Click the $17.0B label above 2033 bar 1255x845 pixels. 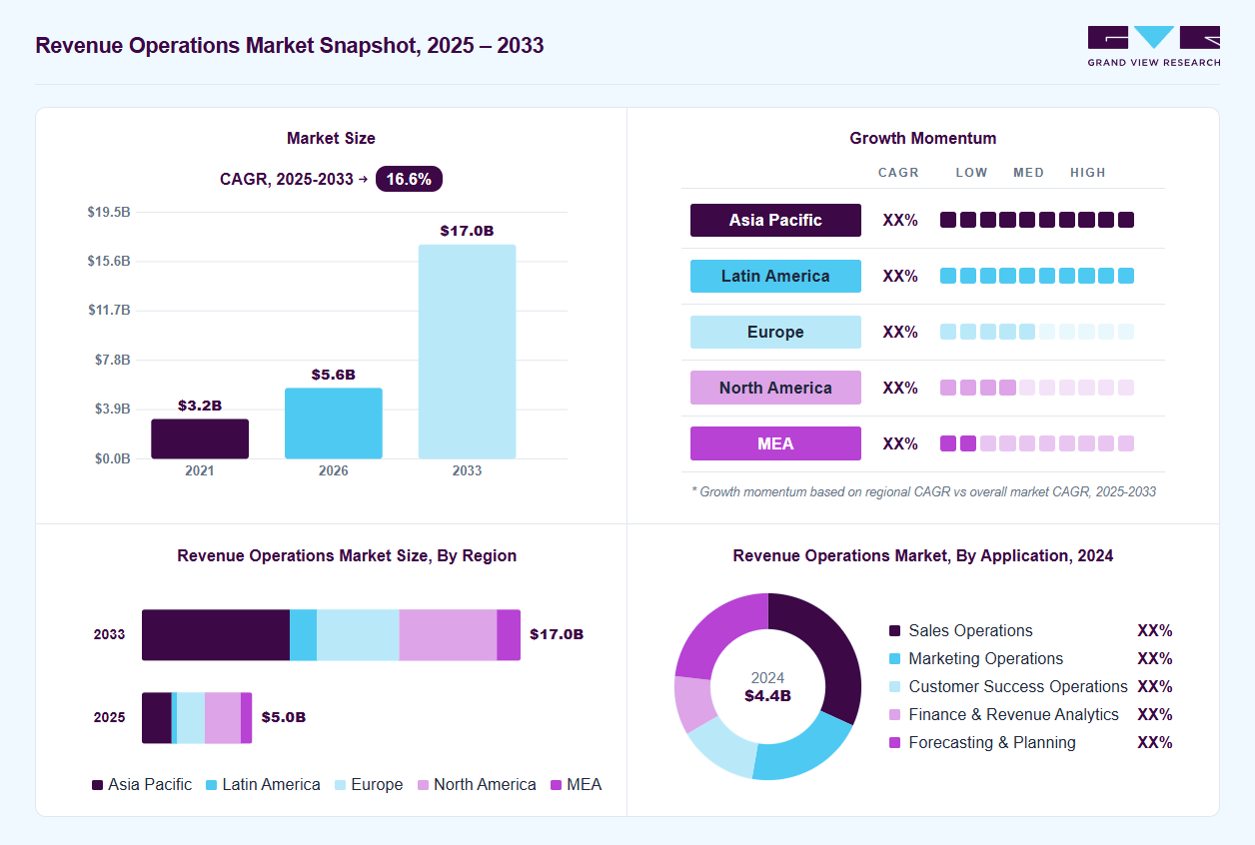tap(467, 231)
